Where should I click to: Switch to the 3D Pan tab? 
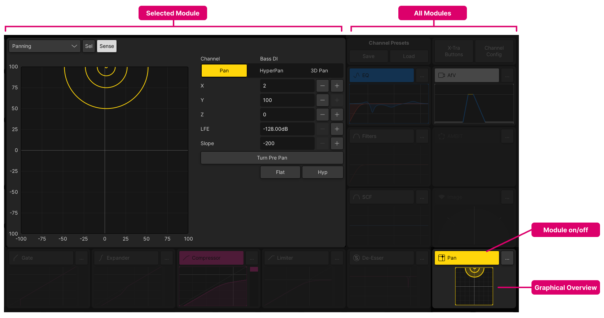click(319, 71)
